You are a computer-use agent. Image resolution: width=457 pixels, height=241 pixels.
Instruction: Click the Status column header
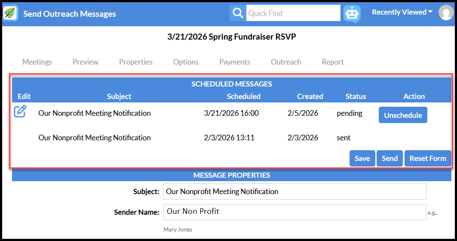click(356, 96)
